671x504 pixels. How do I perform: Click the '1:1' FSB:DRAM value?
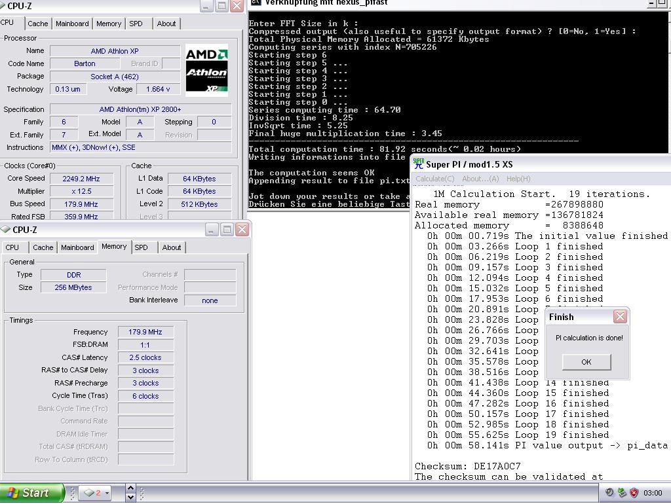pos(145,344)
